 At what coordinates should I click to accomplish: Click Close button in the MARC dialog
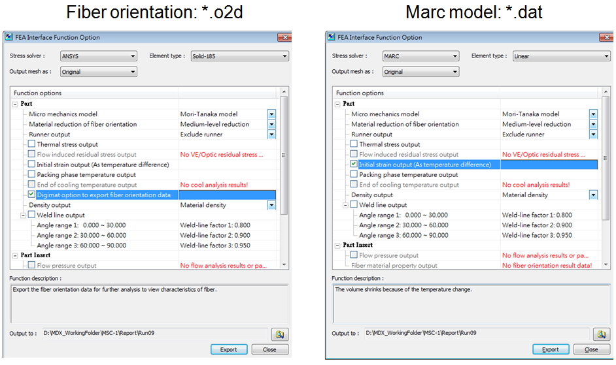[x=591, y=349]
